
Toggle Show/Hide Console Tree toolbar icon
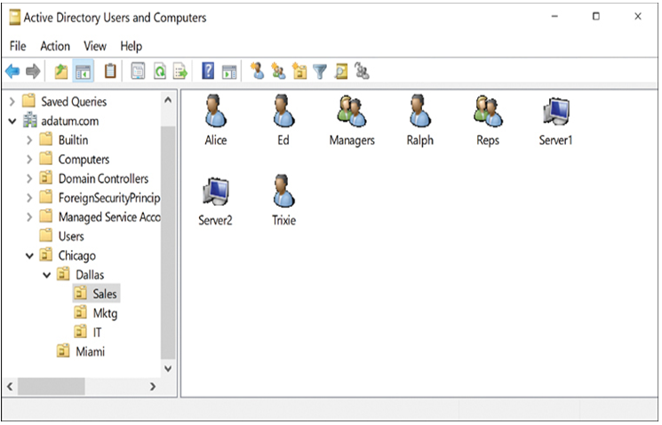click(x=84, y=71)
